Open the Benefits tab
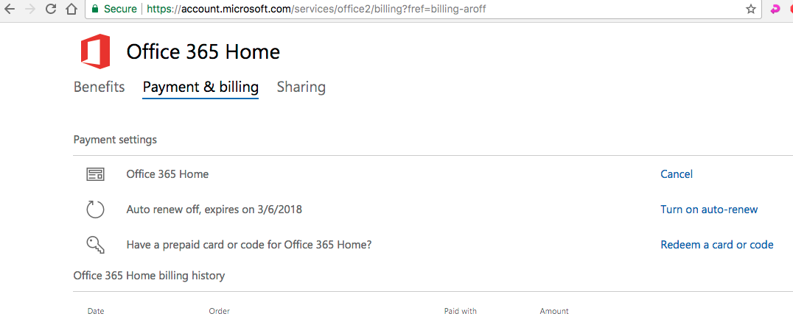This screenshot has height=322, width=793. 99,87
